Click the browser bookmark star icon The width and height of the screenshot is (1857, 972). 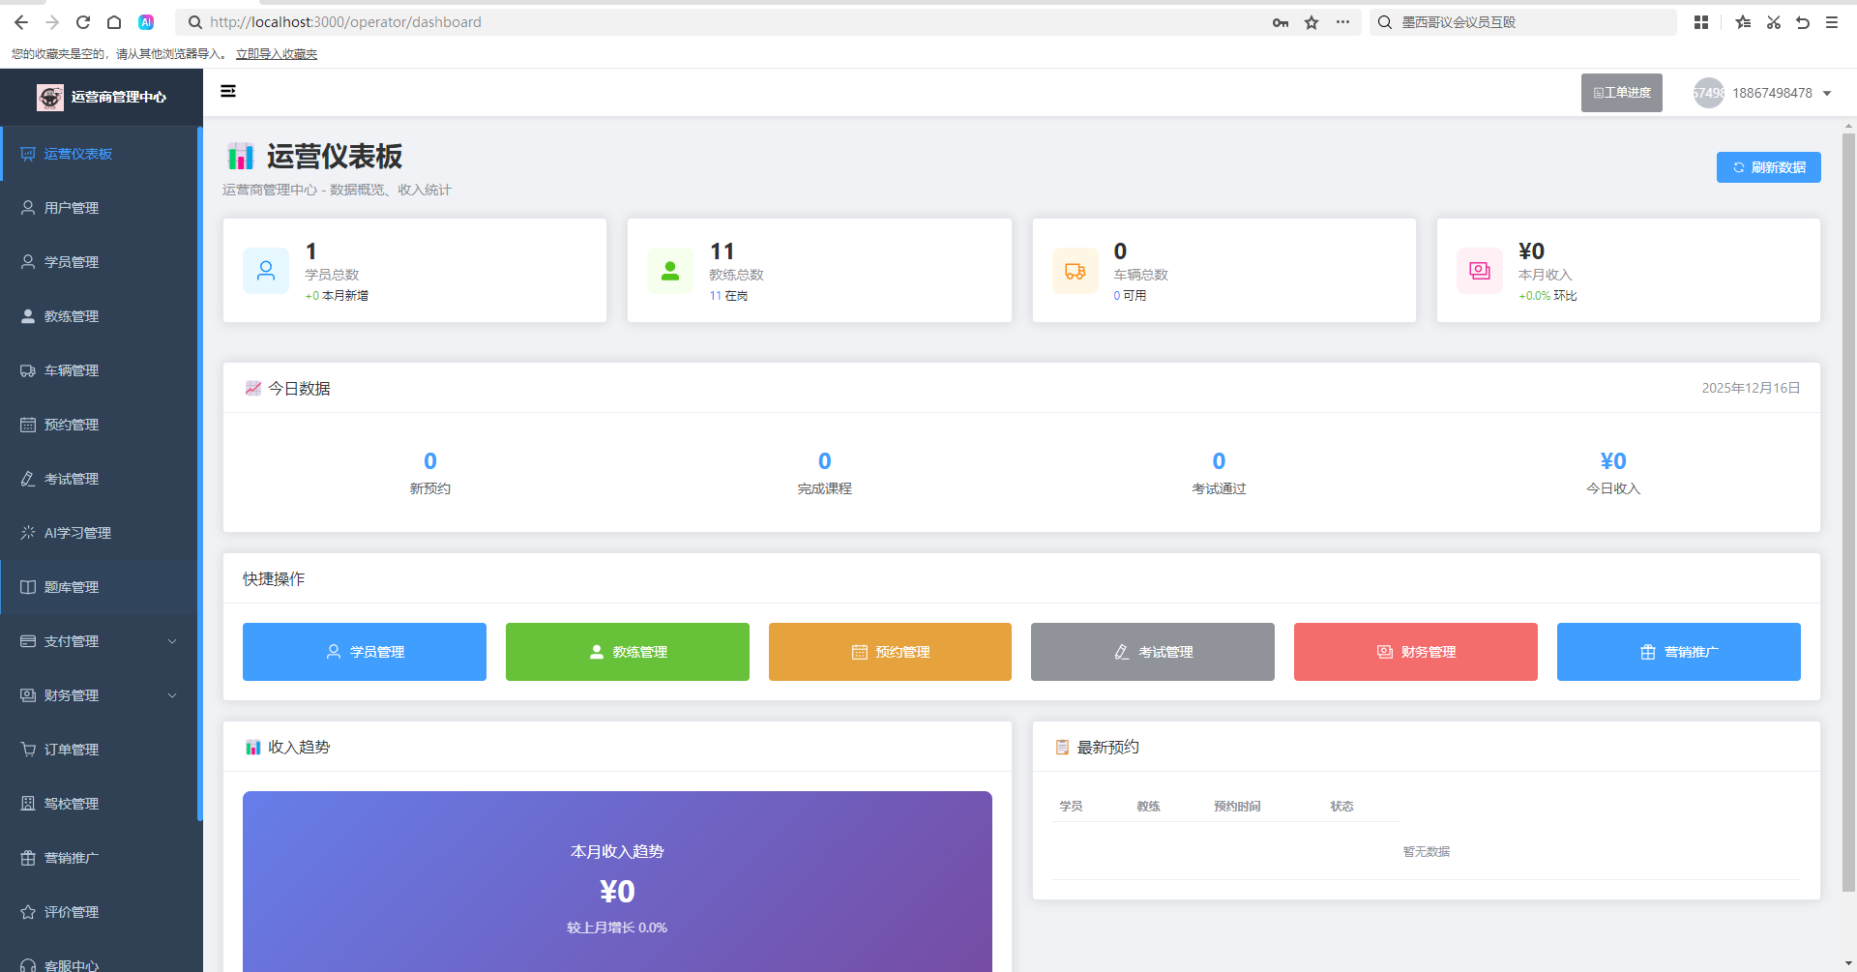[1312, 22]
